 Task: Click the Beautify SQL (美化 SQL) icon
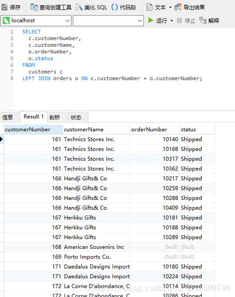point(79,7)
